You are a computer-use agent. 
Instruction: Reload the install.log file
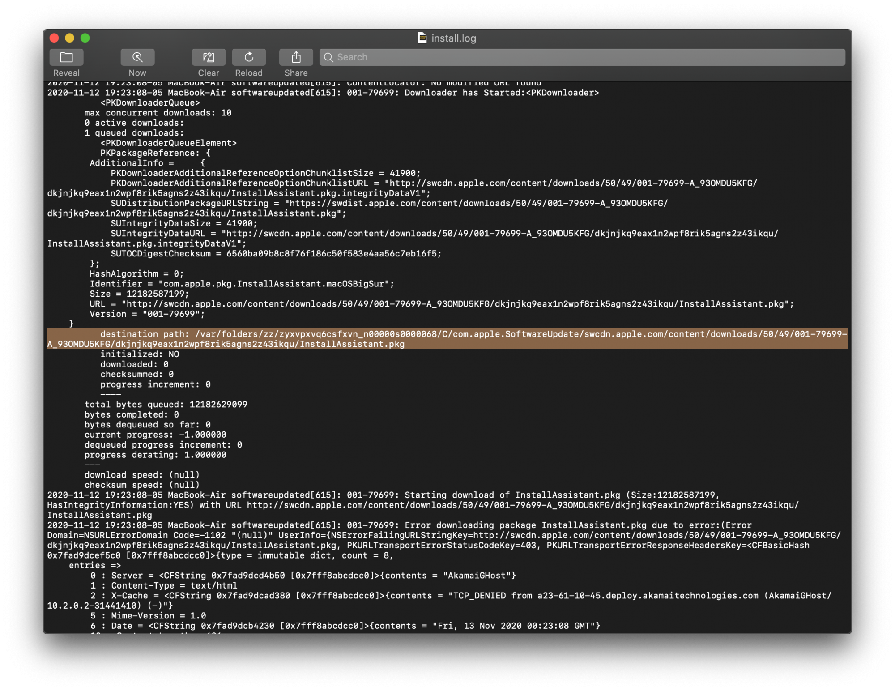(x=249, y=57)
